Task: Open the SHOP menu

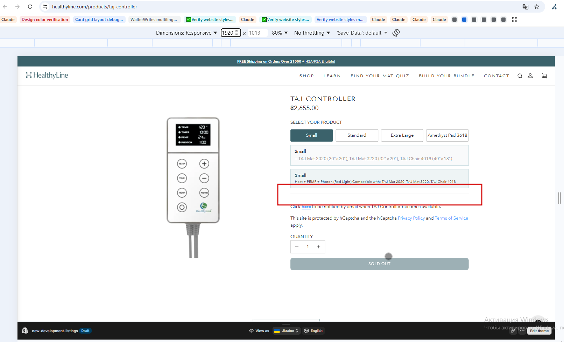Action: click(x=306, y=76)
